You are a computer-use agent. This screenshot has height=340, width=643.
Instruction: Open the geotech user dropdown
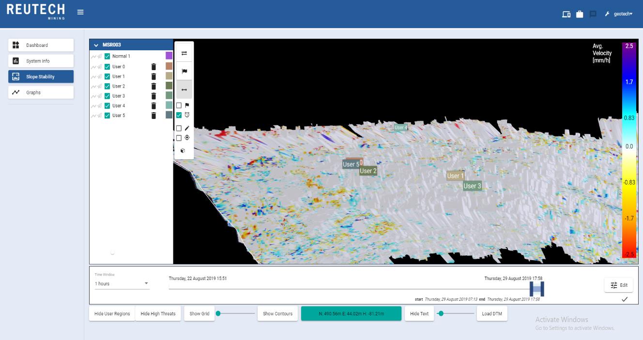tap(623, 14)
